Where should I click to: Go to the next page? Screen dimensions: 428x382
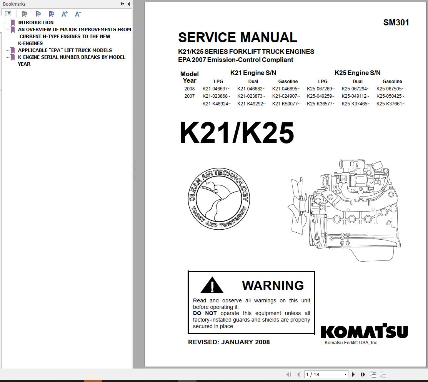point(353,374)
